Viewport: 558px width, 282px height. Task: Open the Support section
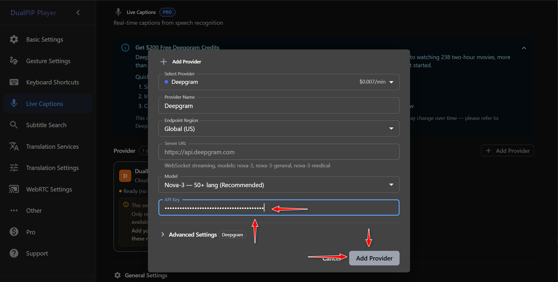pyautogui.click(x=48, y=253)
